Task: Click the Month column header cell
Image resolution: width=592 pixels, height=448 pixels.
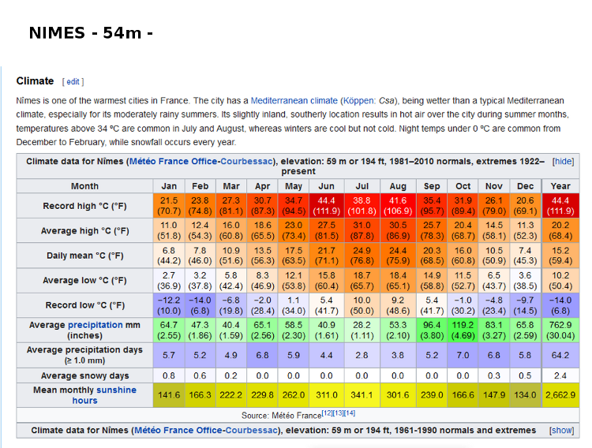Action: tap(84, 186)
